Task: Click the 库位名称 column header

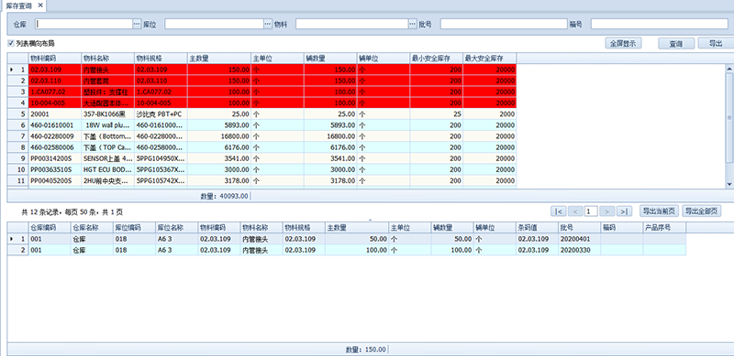Action: 176,228
